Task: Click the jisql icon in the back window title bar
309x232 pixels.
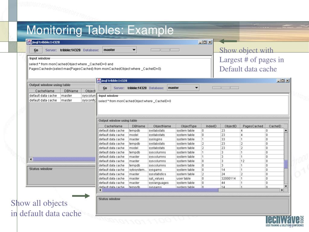Action: point(29,42)
